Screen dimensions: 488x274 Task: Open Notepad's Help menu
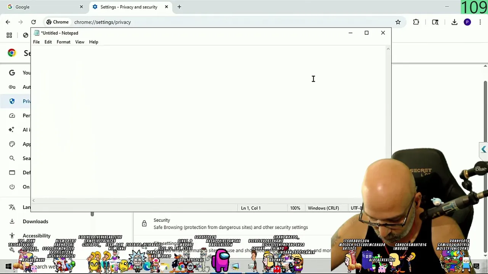pos(93,42)
